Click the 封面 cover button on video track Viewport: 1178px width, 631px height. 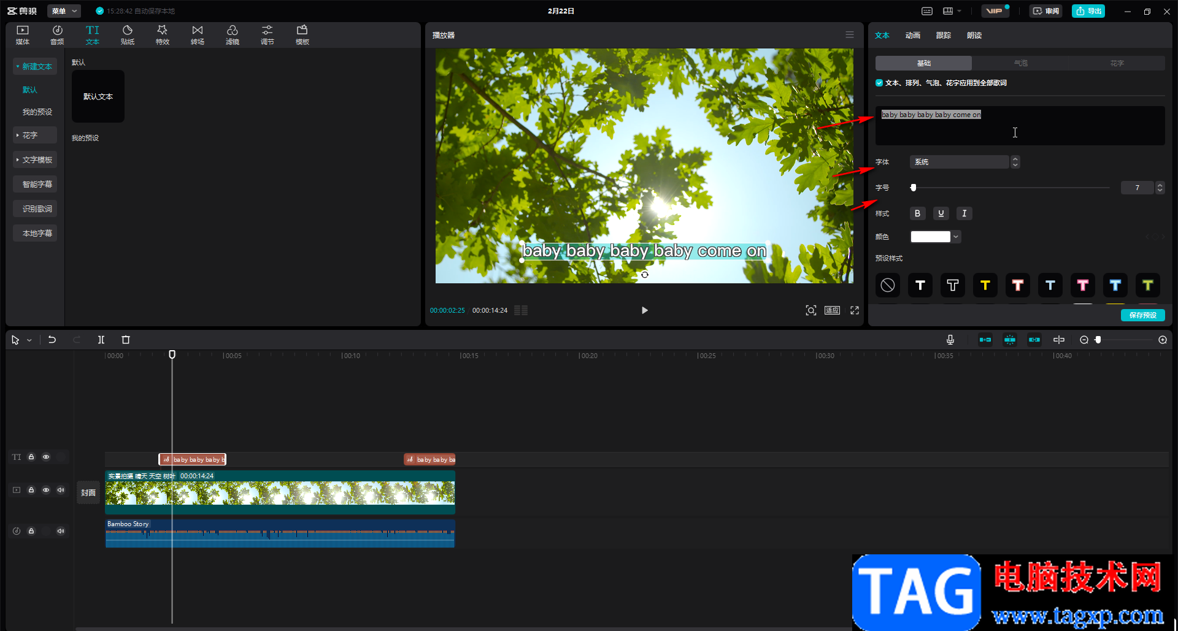[88, 492]
